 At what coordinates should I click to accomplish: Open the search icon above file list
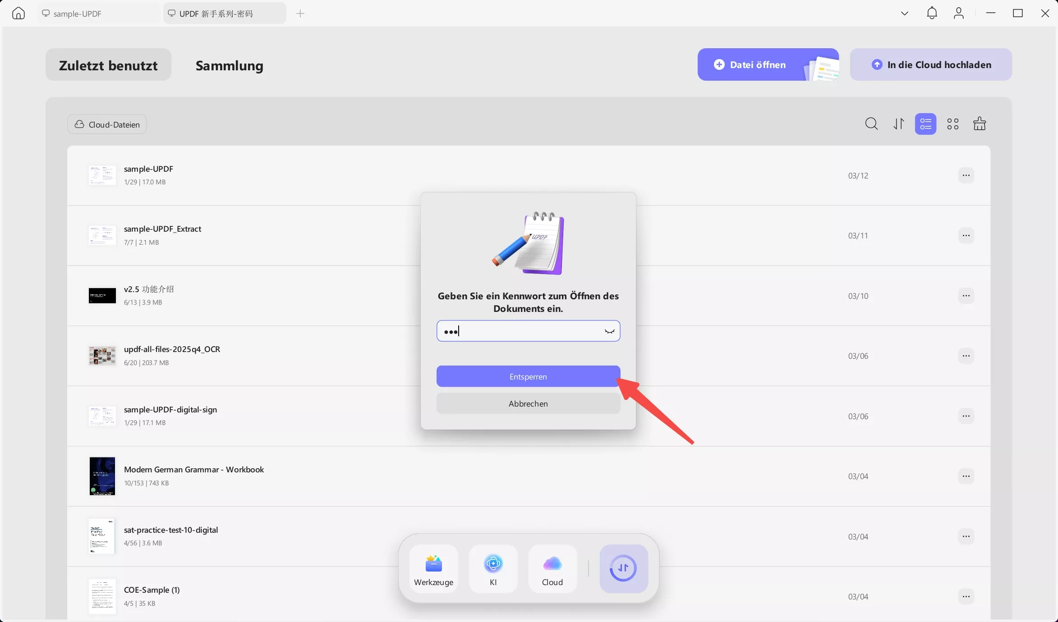[871, 124]
